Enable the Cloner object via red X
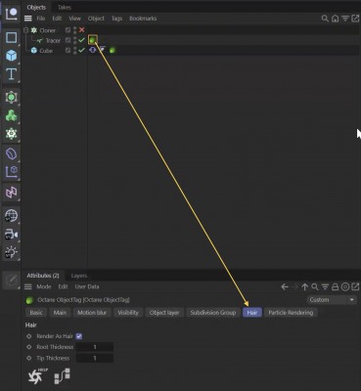This screenshot has width=361, height=391. tap(82, 30)
